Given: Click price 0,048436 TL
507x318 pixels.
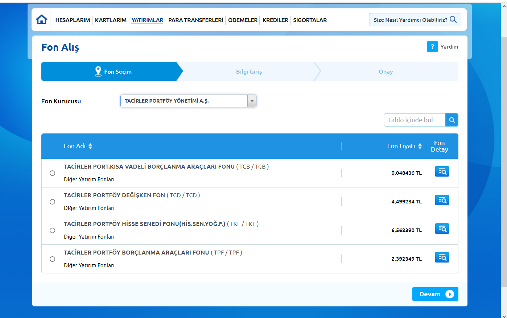Looking at the screenshot, I should click(407, 173).
